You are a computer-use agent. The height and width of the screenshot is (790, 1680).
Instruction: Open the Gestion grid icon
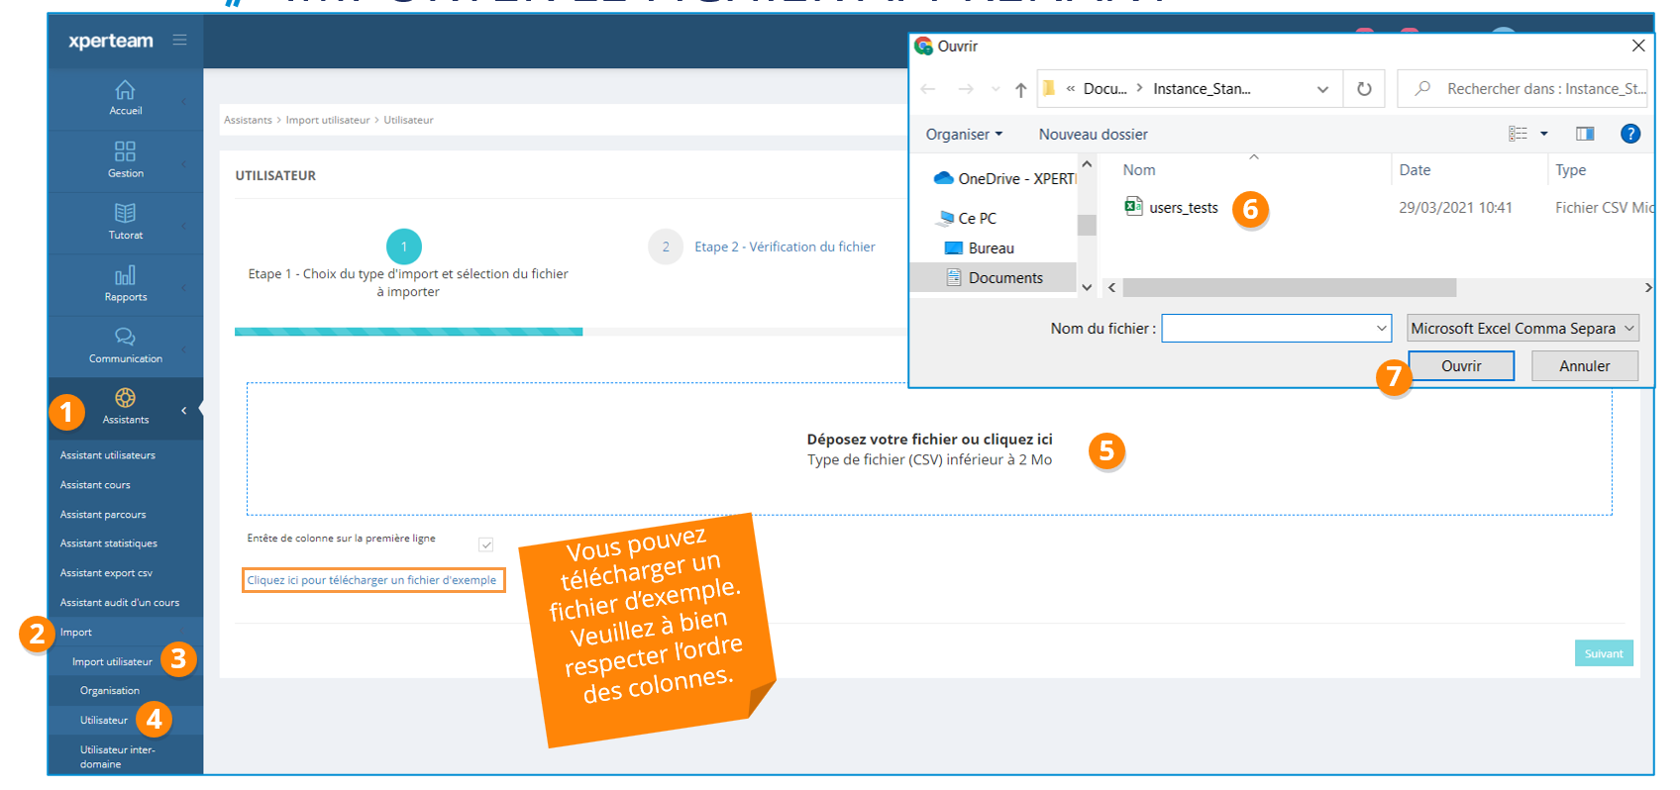(x=125, y=151)
